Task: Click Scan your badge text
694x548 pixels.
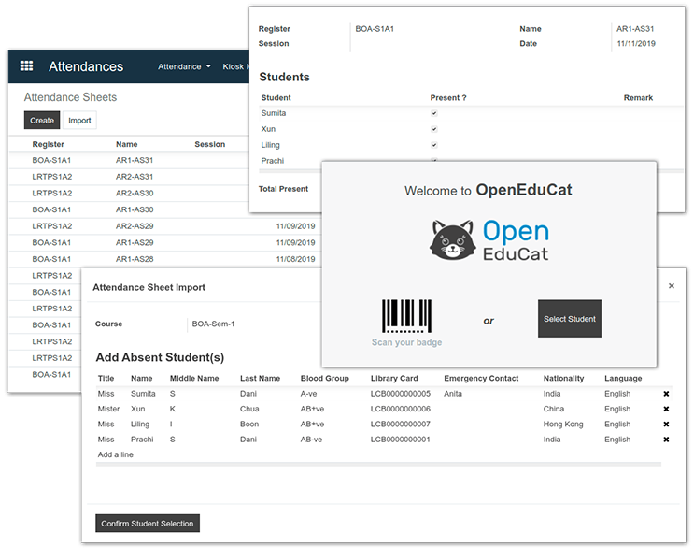Action: (x=406, y=342)
